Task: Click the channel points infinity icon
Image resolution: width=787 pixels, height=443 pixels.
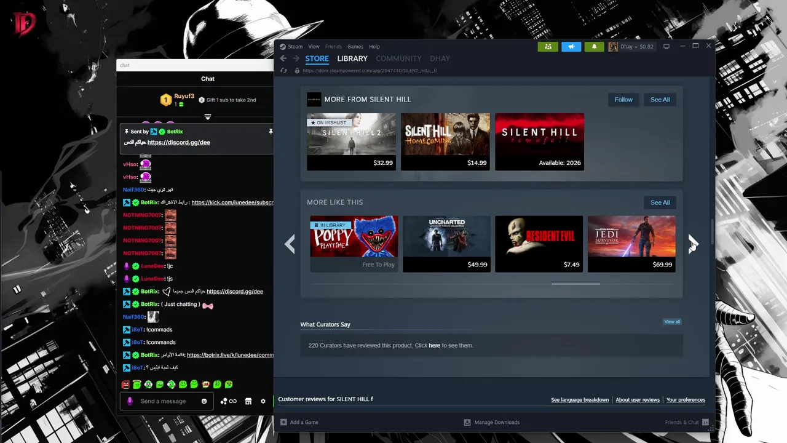Action: click(x=232, y=401)
